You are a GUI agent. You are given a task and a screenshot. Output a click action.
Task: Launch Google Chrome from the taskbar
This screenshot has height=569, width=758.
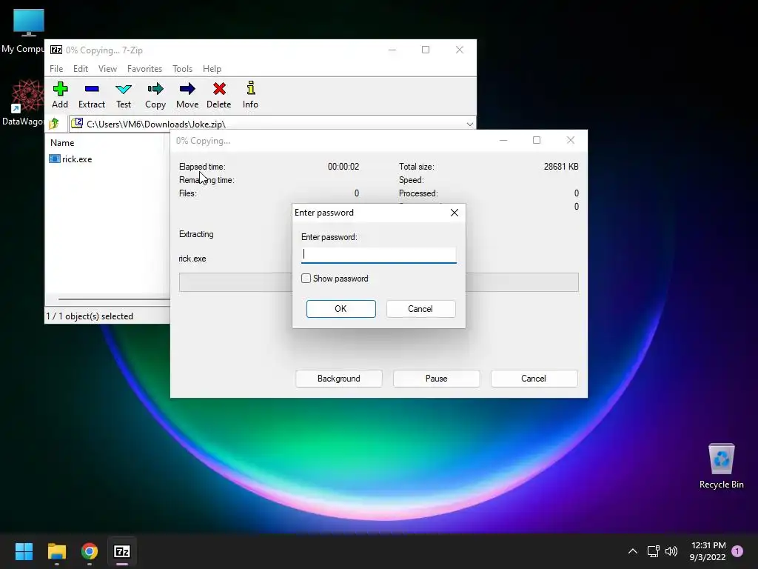[90, 551]
